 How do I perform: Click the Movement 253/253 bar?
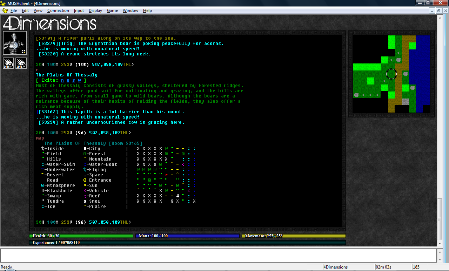tap(294, 236)
